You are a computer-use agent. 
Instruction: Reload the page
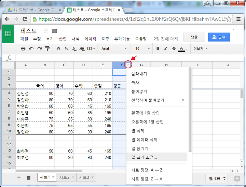point(25,19)
